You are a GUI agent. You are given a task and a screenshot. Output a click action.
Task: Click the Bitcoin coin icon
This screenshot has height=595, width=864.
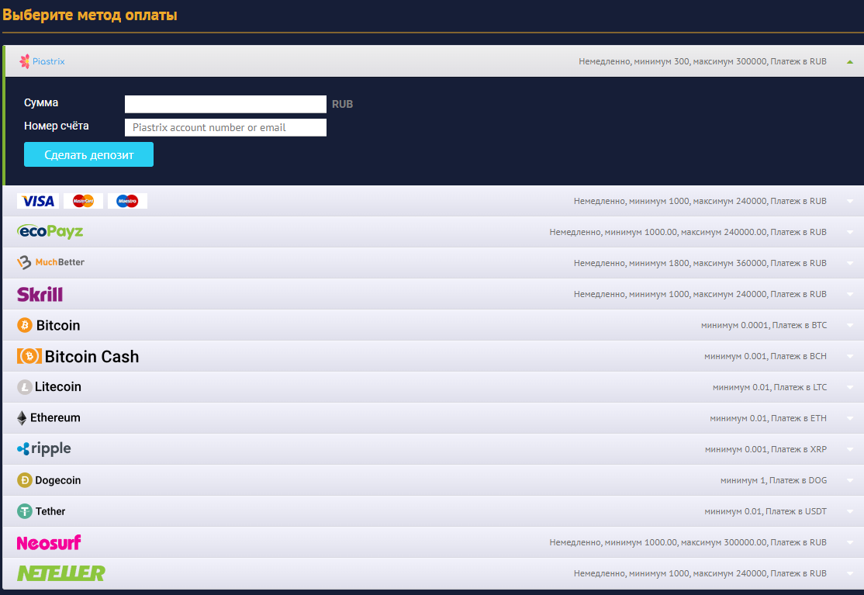click(x=25, y=325)
